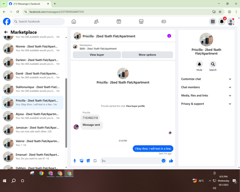Expand Media, files and links section
This screenshot has height=192, width=240.
[206, 96]
